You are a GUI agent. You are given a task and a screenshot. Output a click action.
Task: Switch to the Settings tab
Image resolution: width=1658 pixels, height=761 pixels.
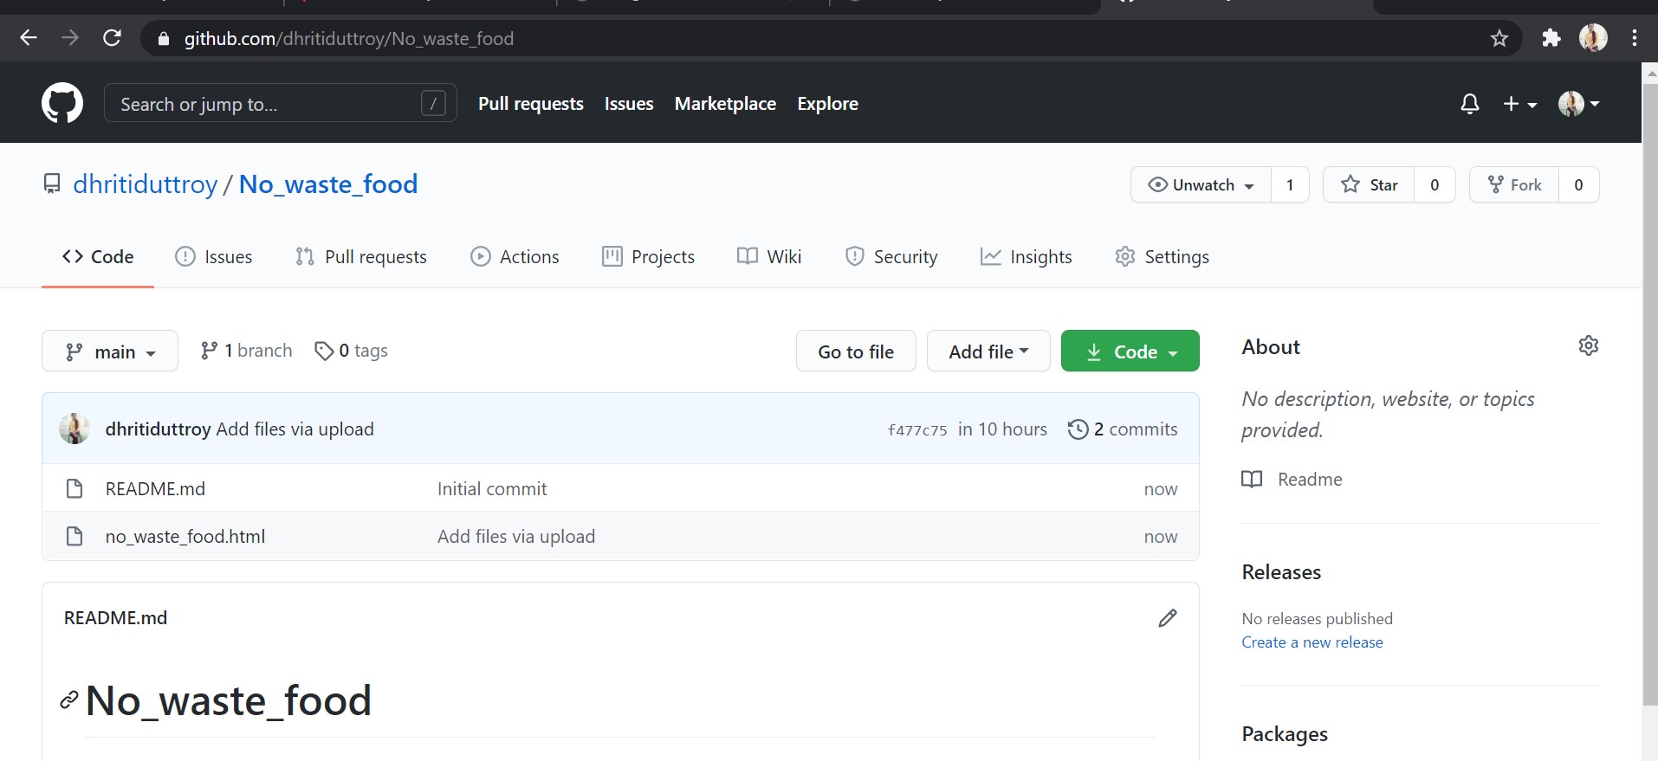1162,257
